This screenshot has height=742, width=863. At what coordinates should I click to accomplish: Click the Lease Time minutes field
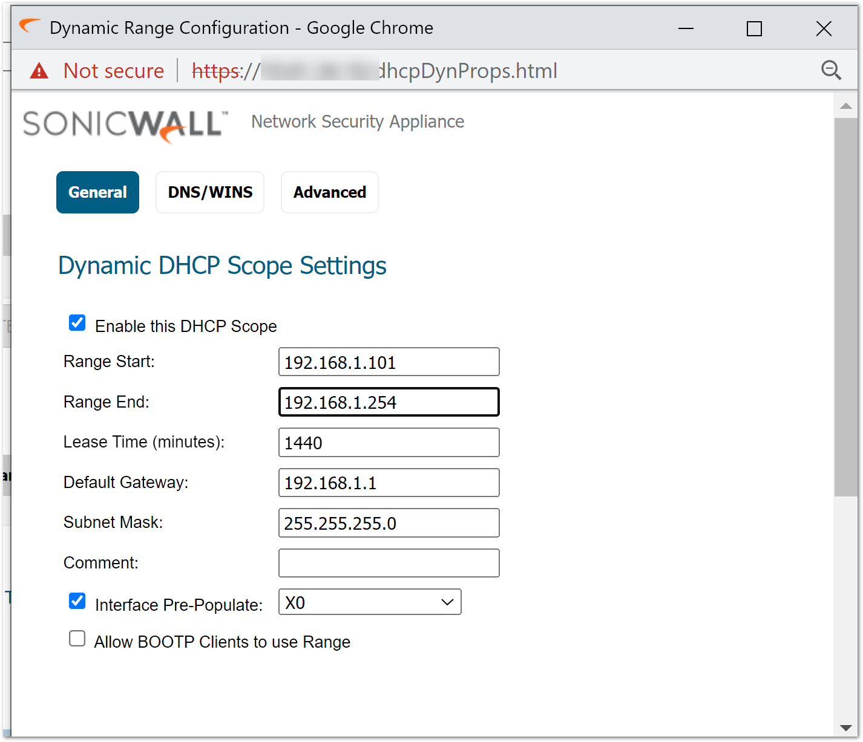[x=389, y=443]
